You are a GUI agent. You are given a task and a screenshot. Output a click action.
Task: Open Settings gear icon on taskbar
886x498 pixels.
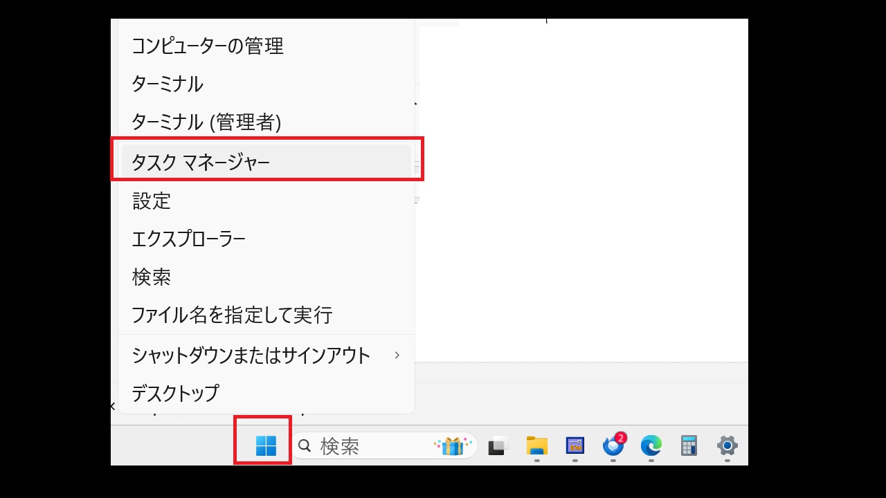click(727, 445)
